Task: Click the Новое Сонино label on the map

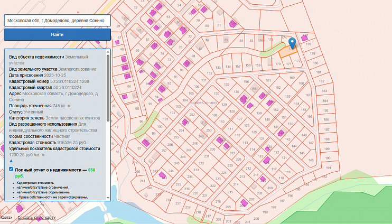Action: 203,102
